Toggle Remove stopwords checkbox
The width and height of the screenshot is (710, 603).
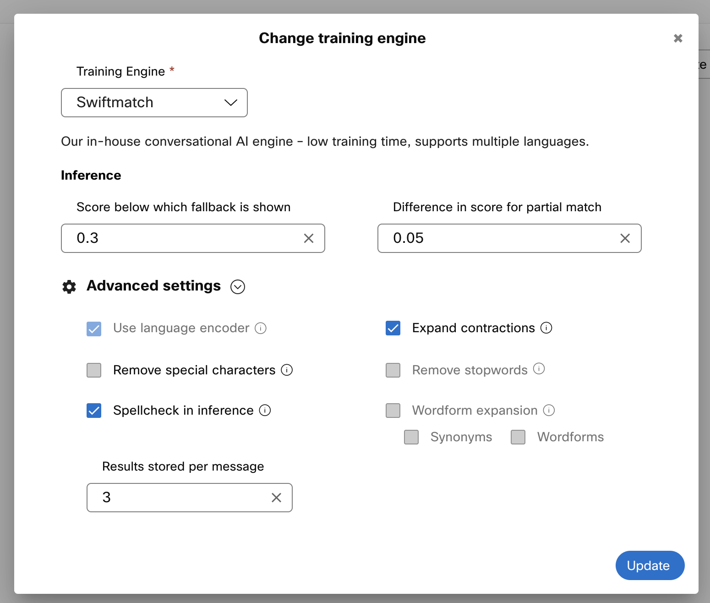click(393, 370)
